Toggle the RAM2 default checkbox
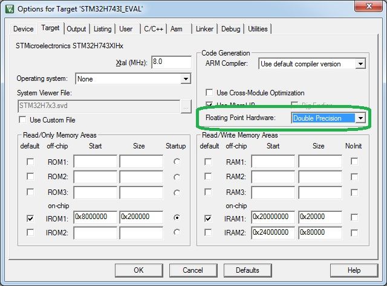The image size is (387, 286). click(208, 176)
